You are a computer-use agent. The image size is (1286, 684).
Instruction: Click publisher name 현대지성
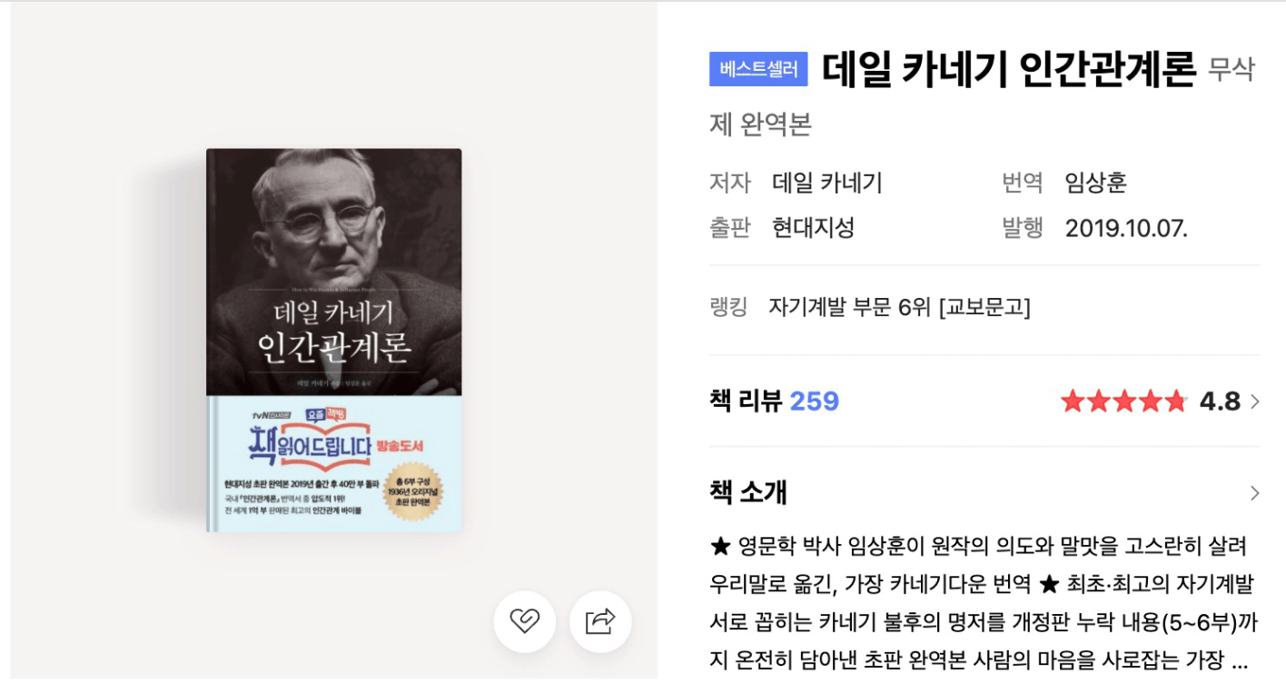click(814, 227)
